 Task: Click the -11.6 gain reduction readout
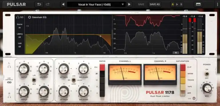coord(192,16)
